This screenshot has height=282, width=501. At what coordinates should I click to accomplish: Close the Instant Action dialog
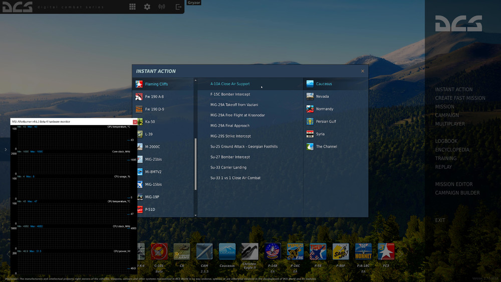(362, 71)
